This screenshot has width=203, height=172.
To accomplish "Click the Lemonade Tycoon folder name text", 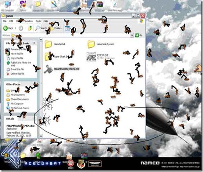I will pyautogui.click(x=105, y=44).
